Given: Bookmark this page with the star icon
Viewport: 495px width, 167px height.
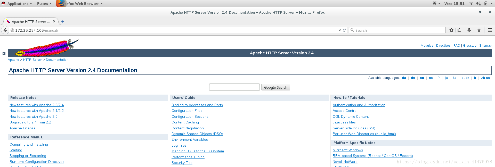Looking at the screenshot, I should pyautogui.click(x=451, y=30).
